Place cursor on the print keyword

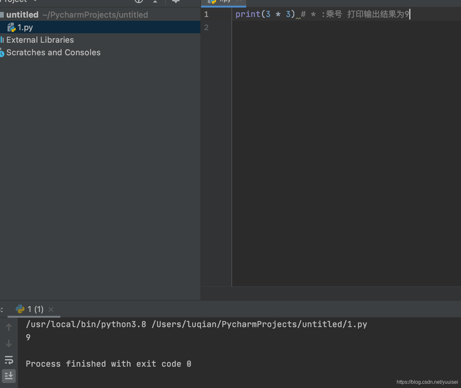[248, 14]
